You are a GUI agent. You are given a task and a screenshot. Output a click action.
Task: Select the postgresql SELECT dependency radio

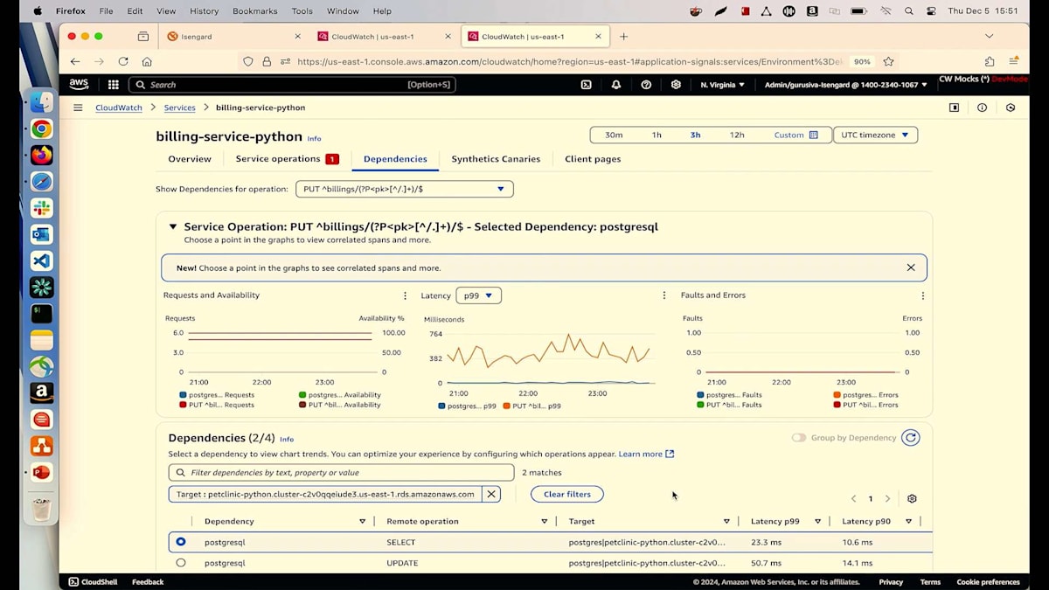pyautogui.click(x=181, y=542)
